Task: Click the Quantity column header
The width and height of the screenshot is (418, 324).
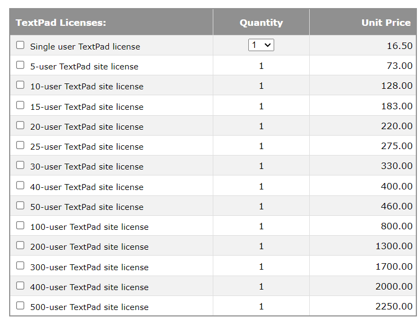Action: tap(261, 23)
